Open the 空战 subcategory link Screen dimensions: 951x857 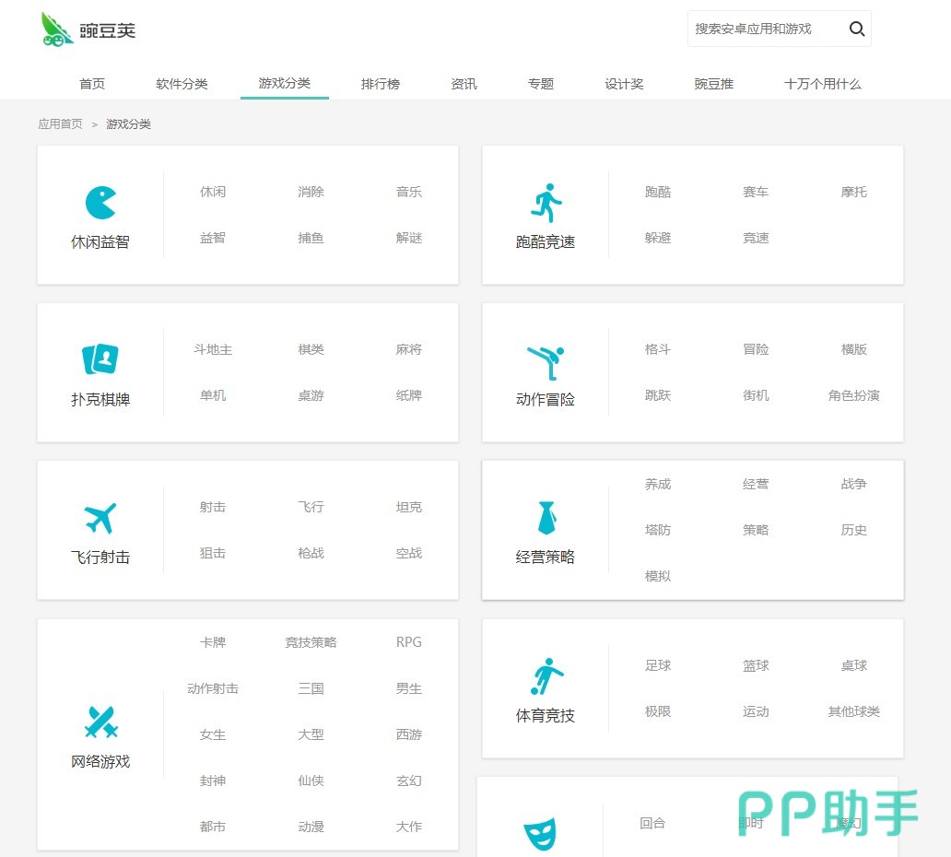[409, 553]
